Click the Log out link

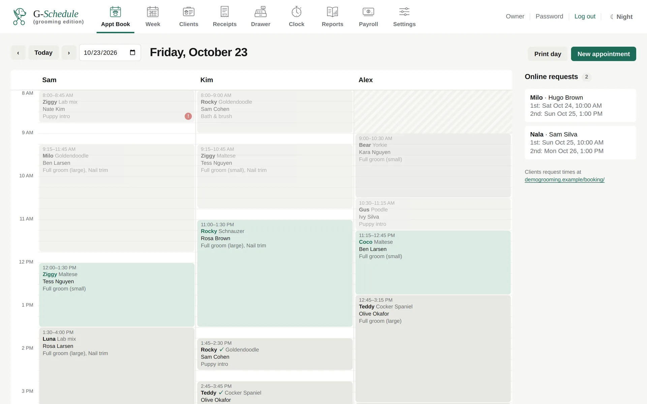[585, 16]
